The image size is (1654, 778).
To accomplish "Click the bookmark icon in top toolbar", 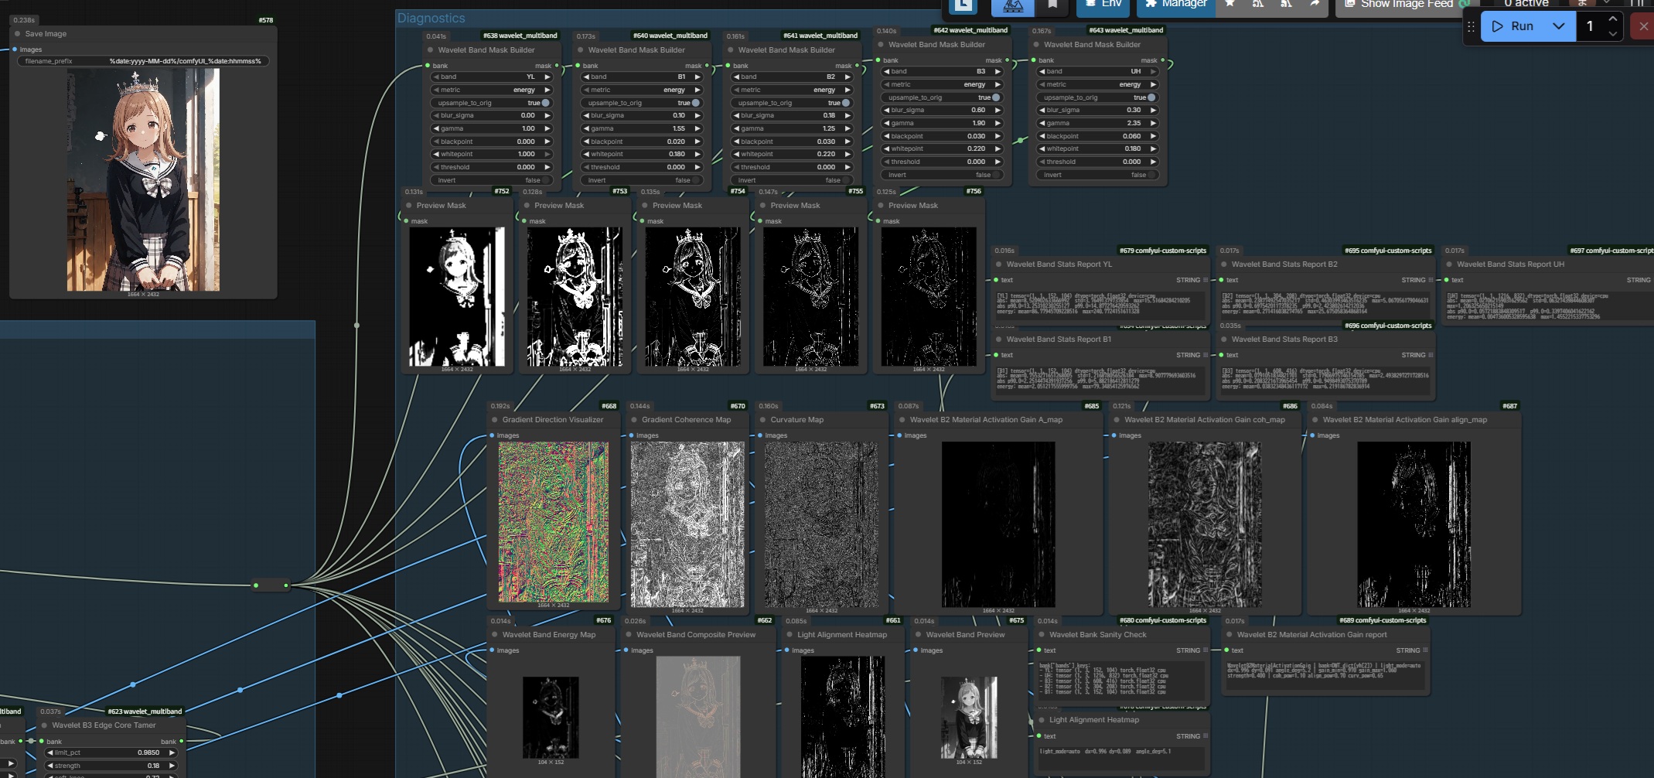I will click(x=1052, y=5).
